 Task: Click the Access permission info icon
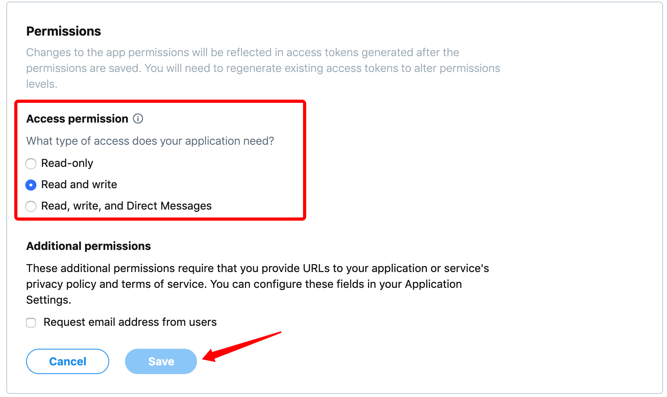coord(138,119)
